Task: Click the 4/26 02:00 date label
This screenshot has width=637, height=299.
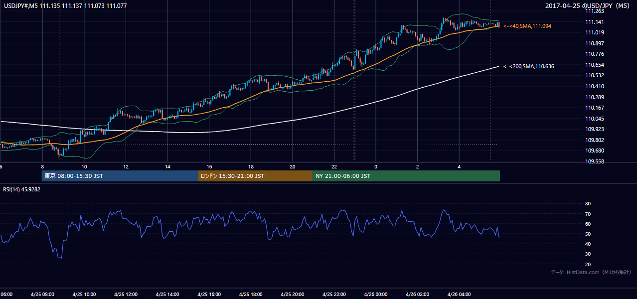Action: [417, 295]
